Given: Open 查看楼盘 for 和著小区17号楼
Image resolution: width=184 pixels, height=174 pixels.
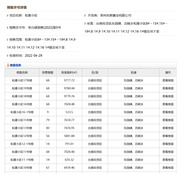Looking at the screenshot, I should (168, 80).
